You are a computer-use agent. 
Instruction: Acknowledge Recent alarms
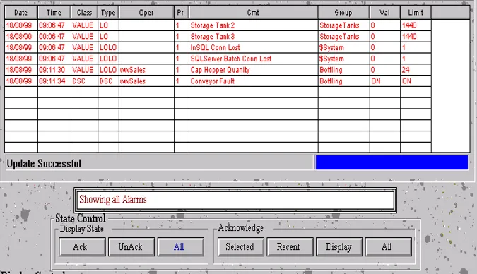(290, 246)
